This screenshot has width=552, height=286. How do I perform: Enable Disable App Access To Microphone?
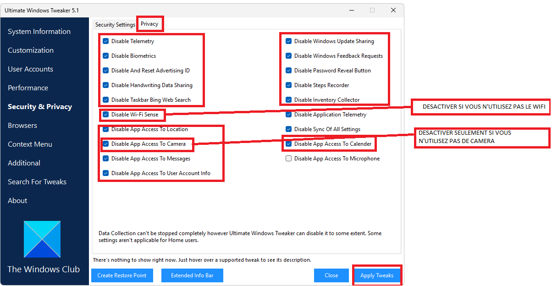(x=289, y=159)
